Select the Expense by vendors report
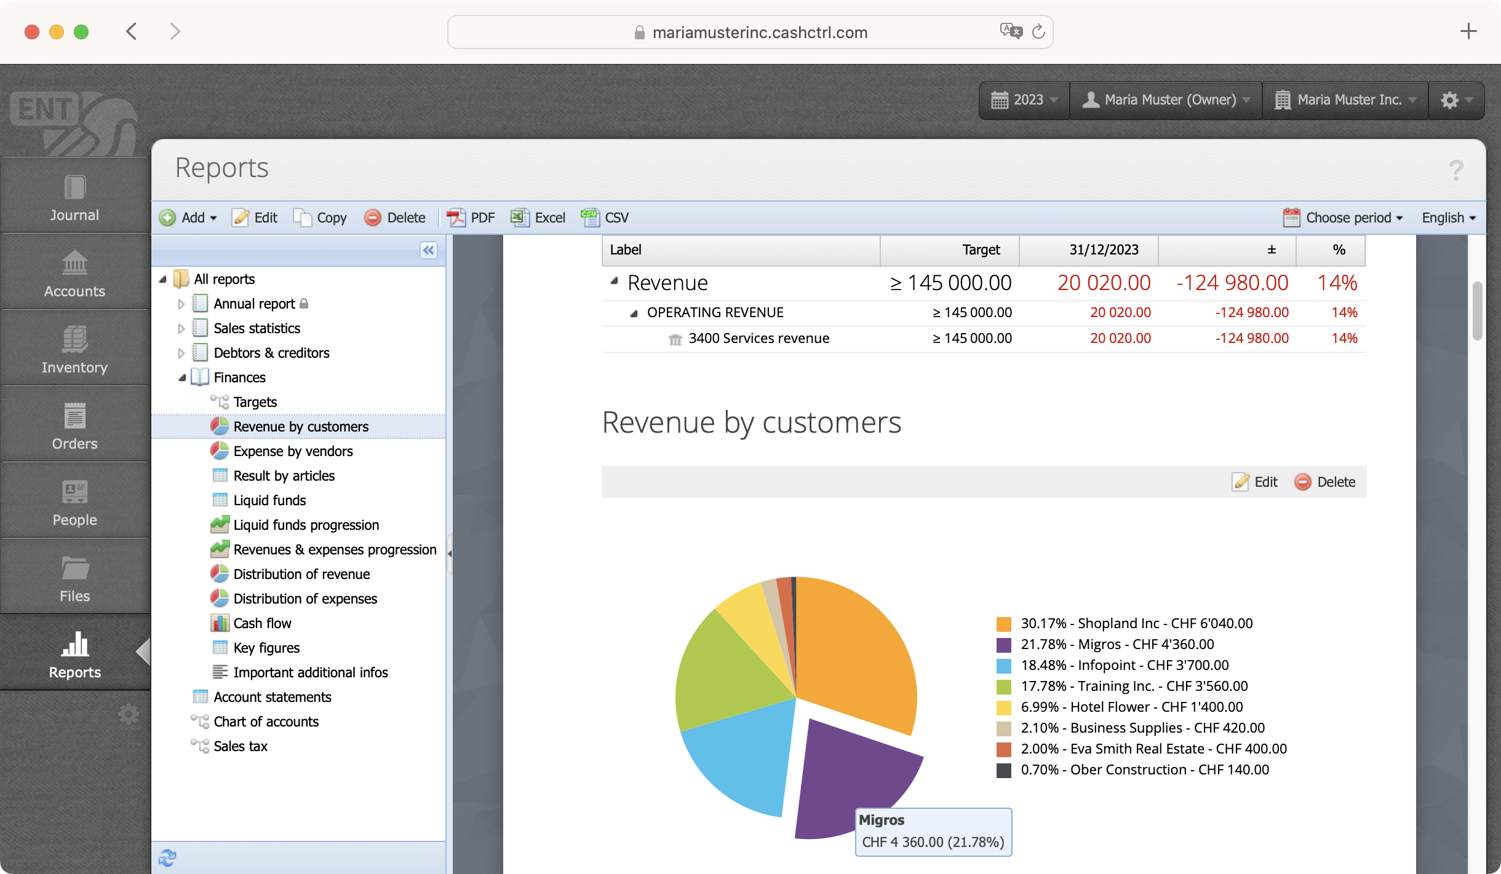Viewport: 1501px width, 874px height. (293, 451)
